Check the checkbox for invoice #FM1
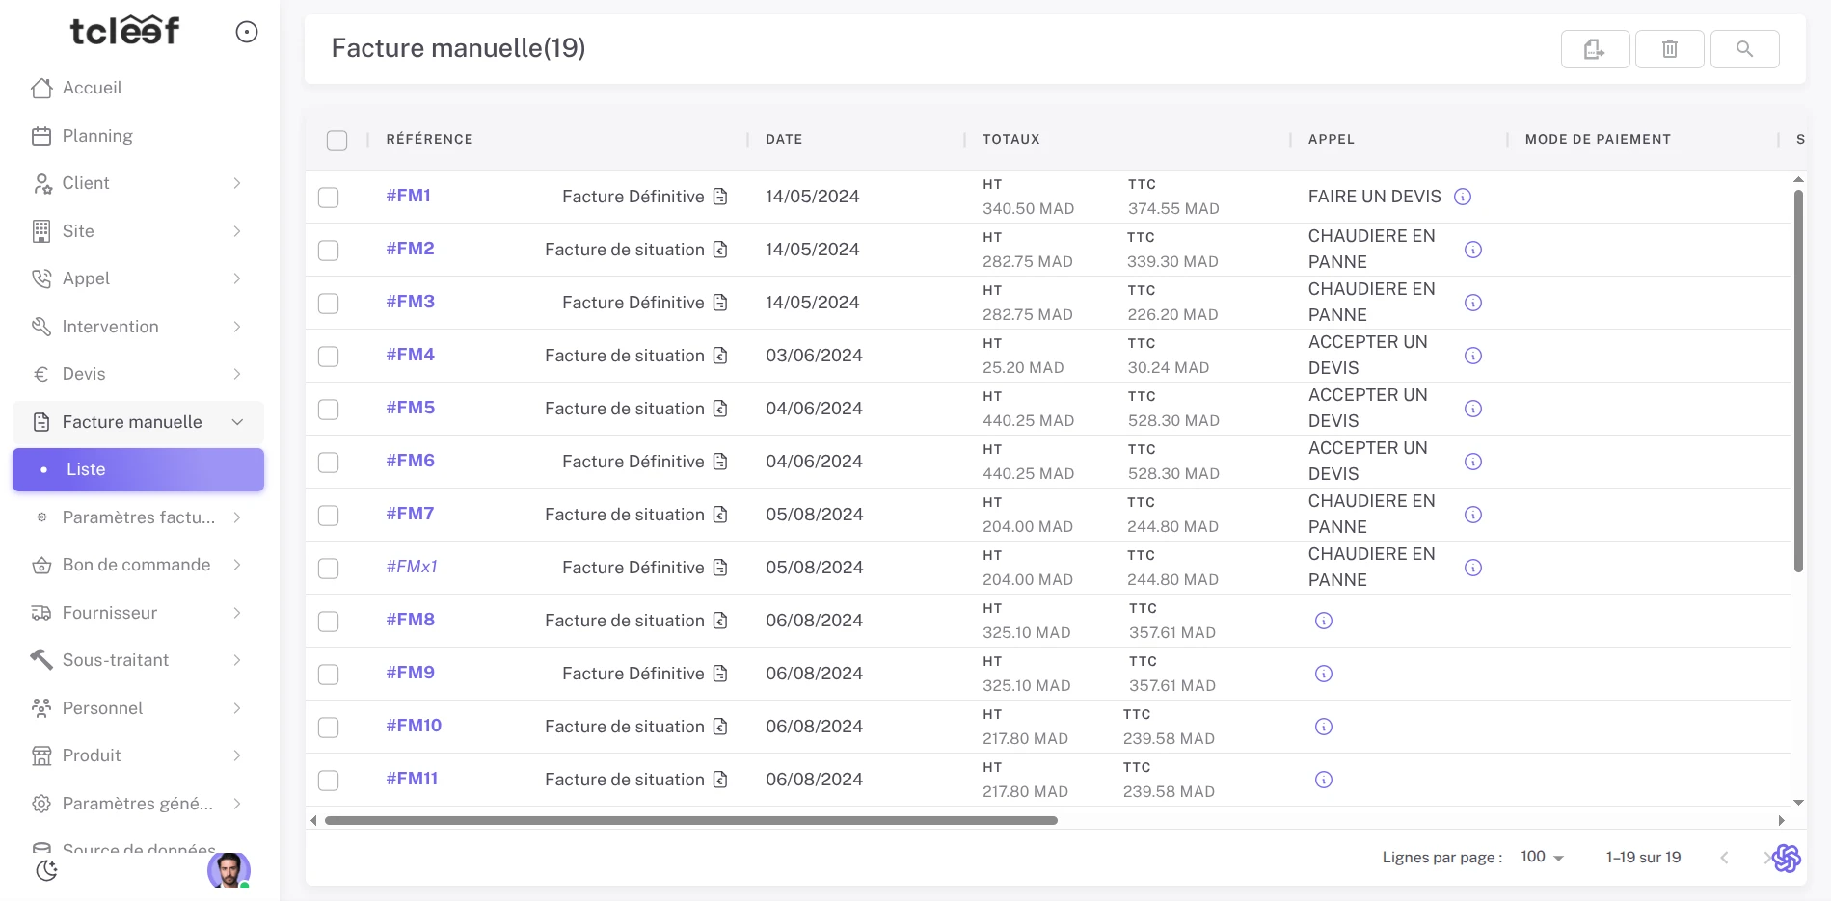This screenshot has height=901, width=1831. click(x=329, y=198)
